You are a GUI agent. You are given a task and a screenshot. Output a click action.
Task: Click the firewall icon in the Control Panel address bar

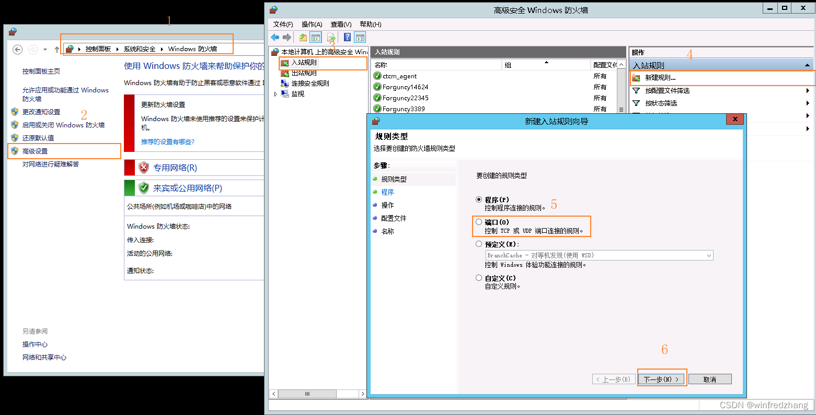pyautogui.click(x=70, y=49)
